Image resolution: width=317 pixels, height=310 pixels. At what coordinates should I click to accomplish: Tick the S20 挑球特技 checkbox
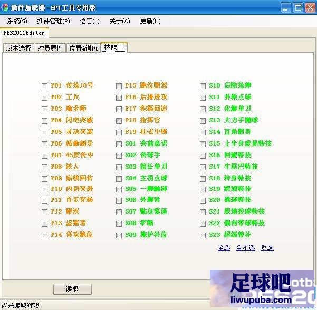[203, 200]
